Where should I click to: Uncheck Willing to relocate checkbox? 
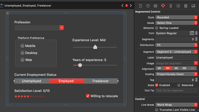(88, 96)
